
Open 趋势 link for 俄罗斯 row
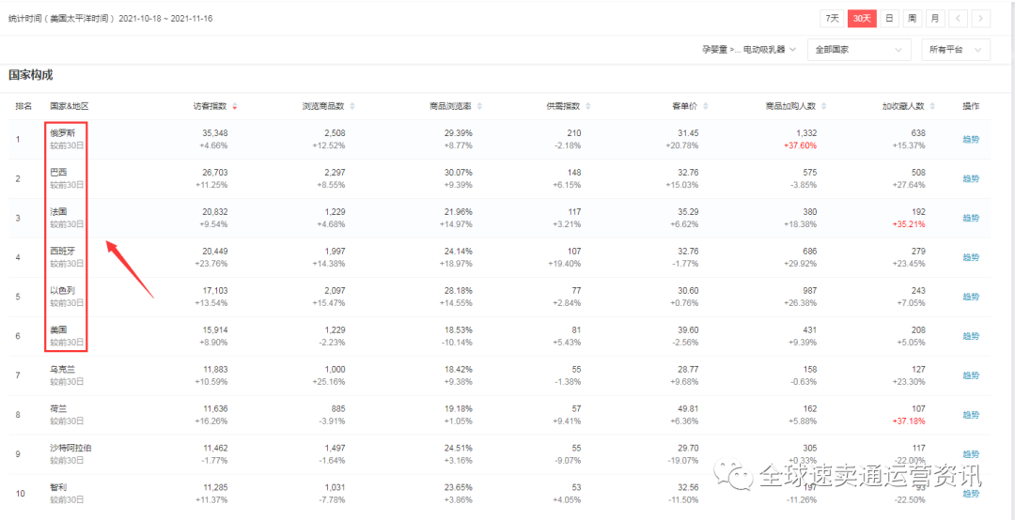click(x=971, y=140)
